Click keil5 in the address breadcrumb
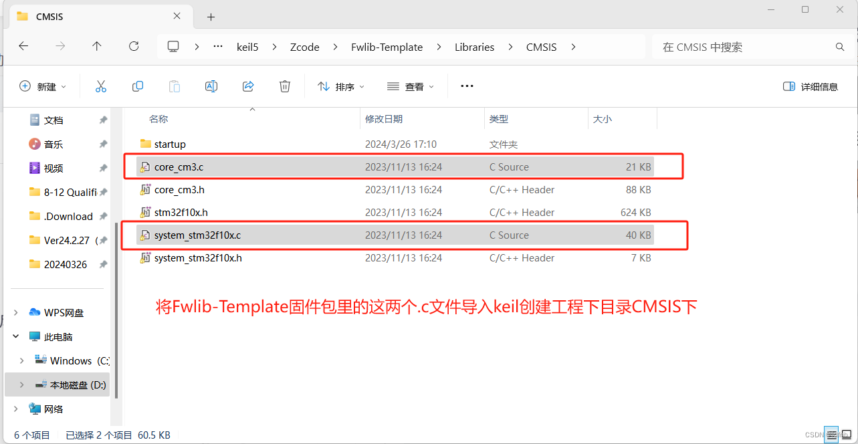Screen dimensions: 858x444 pyautogui.click(x=247, y=47)
